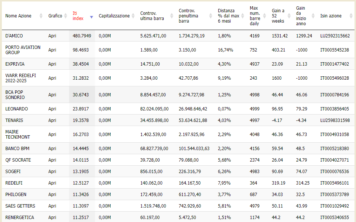Click sort arrows beside Isin azione header
The image size is (356, 222).
click(350, 16)
